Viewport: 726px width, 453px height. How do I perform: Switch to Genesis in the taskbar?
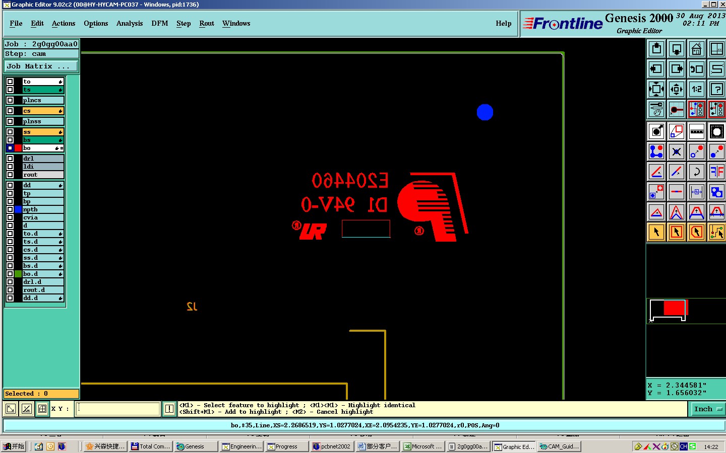click(x=196, y=446)
